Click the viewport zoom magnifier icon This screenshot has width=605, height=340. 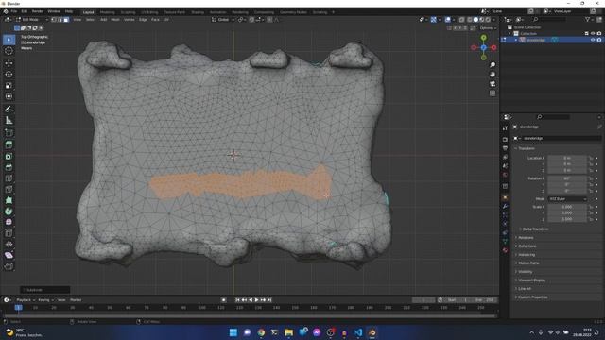coord(493,65)
